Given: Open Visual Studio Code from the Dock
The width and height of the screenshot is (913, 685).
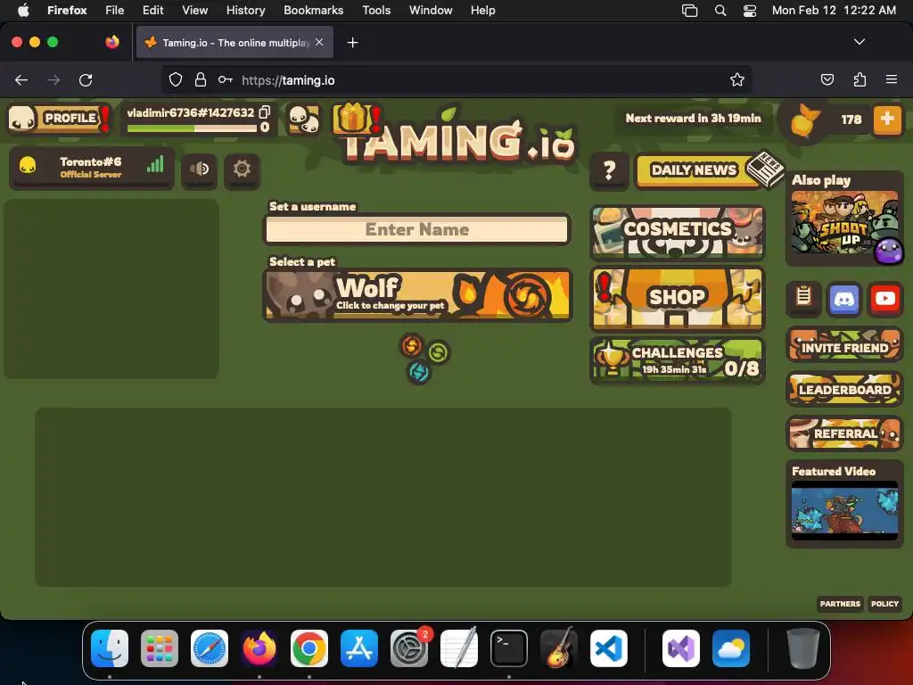Looking at the screenshot, I should (x=608, y=648).
